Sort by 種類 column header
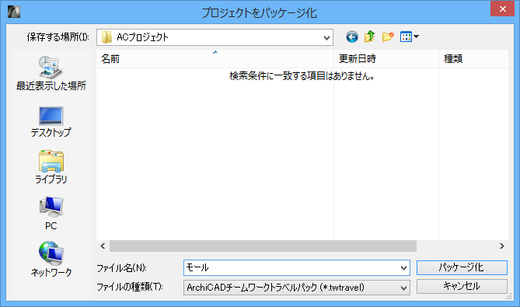This screenshot has height=307, width=520. (x=473, y=59)
